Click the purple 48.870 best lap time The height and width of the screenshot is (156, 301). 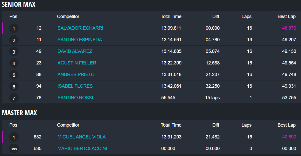tap(289, 28)
